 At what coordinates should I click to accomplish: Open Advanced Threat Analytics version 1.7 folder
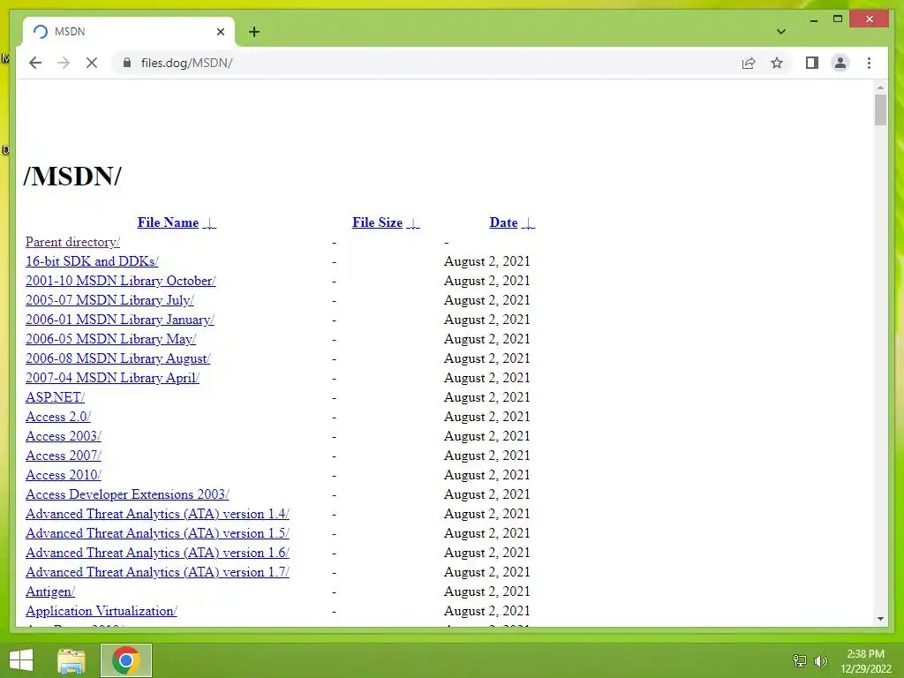pos(157,572)
